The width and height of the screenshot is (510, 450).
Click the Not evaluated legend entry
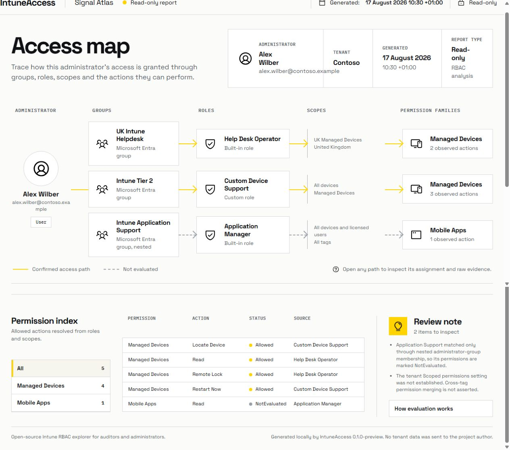[x=131, y=269]
